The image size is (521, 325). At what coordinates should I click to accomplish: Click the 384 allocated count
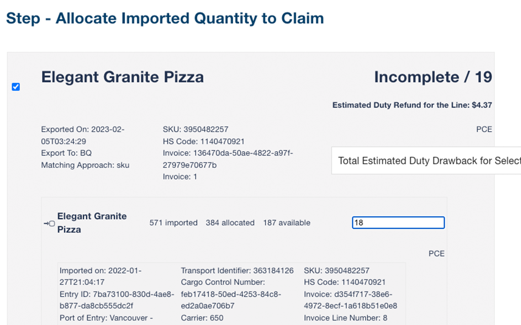point(230,223)
